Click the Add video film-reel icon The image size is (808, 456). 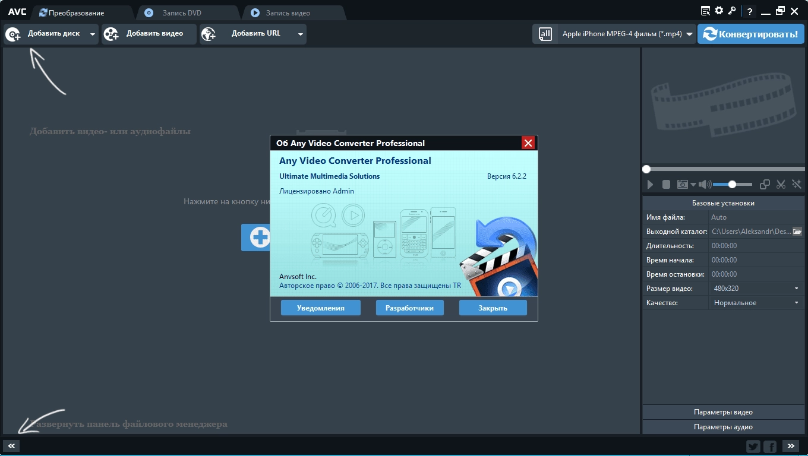coord(111,34)
